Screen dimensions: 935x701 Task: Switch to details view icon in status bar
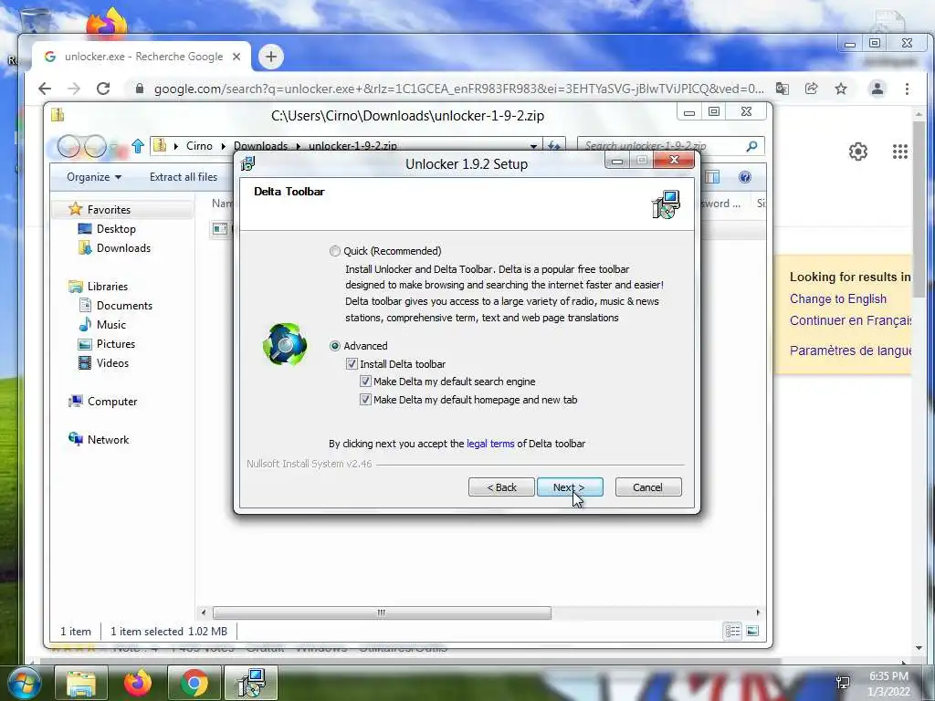(x=732, y=631)
